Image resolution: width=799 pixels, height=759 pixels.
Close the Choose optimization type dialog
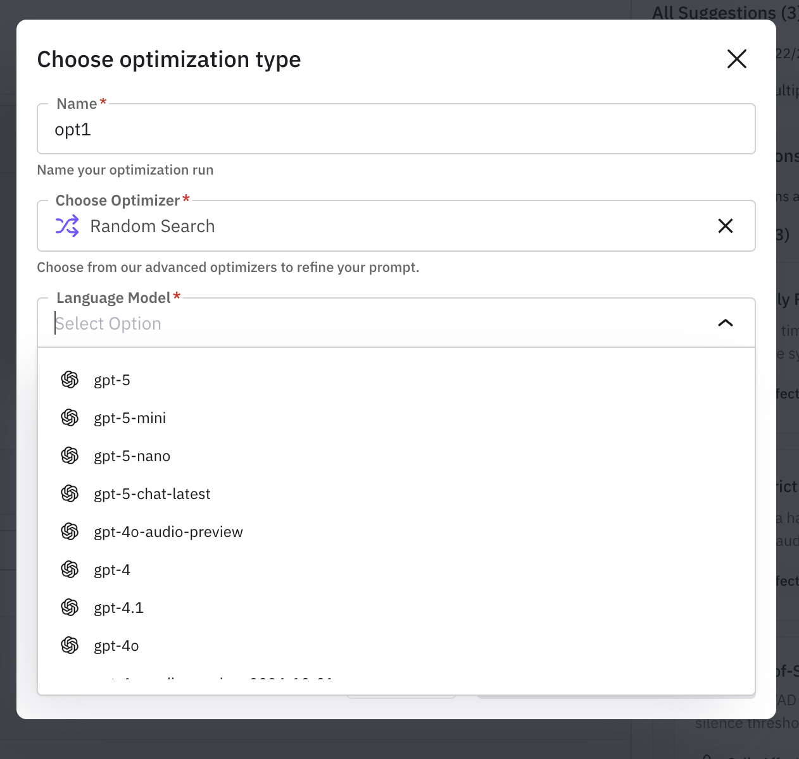click(736, 59)
